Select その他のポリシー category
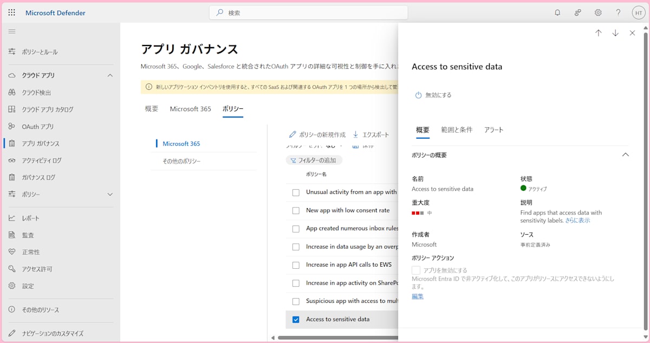Image resolution: width=650 pixels, height=343 pixels. 181,161
